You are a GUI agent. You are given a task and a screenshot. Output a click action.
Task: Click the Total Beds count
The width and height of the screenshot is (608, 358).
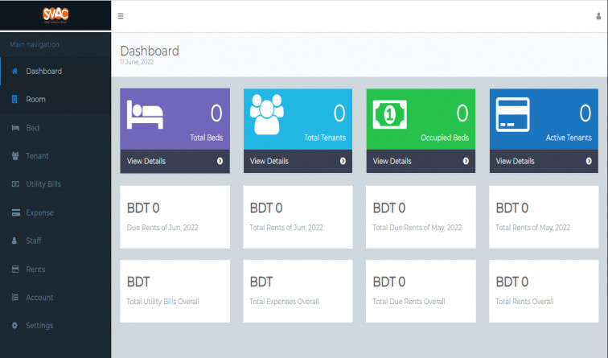pos(216,113)
